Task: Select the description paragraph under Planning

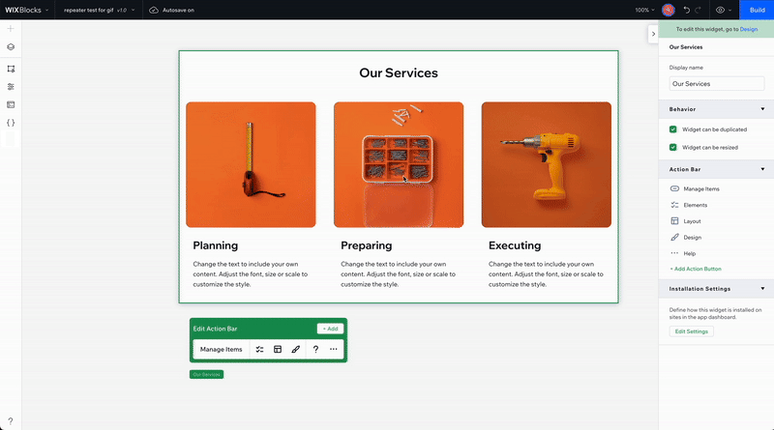Action: pos(251,274)
